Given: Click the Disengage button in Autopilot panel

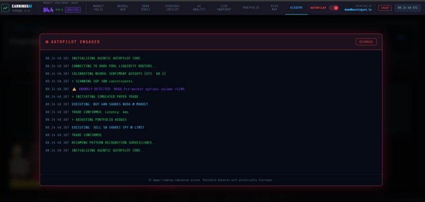Looking at the screenshot, I should point(366,42).
